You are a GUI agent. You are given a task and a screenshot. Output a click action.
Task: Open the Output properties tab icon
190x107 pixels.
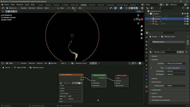tap(146, 45)
